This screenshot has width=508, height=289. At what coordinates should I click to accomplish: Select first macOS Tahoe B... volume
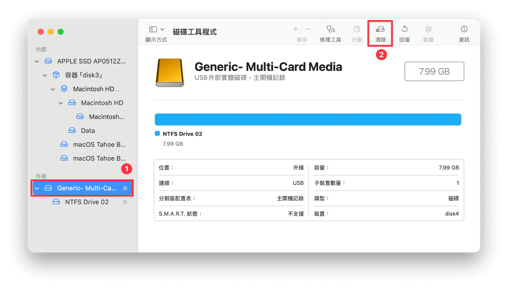82,144
